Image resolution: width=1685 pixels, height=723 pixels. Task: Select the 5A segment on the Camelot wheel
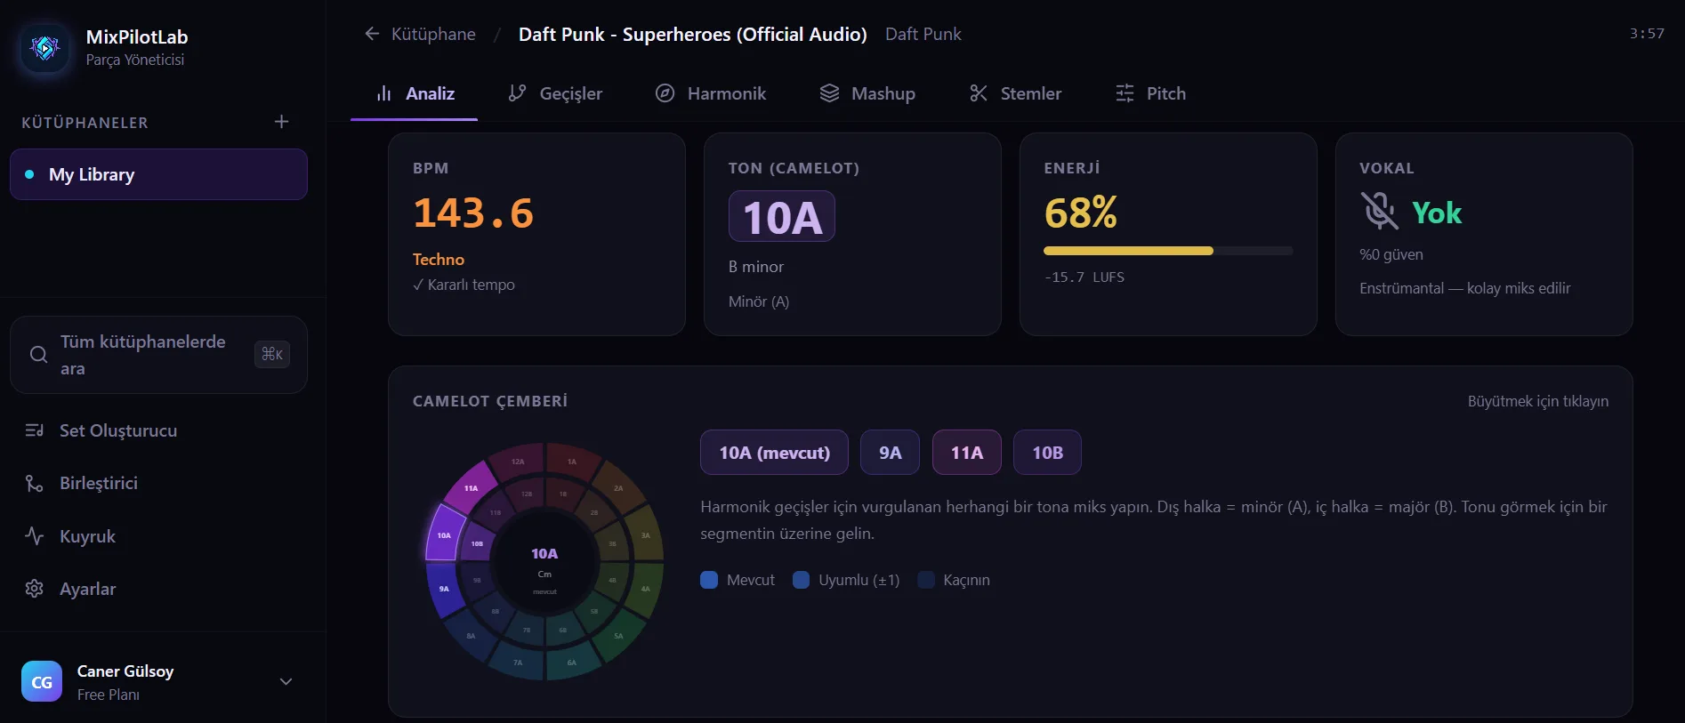[618, 635]
